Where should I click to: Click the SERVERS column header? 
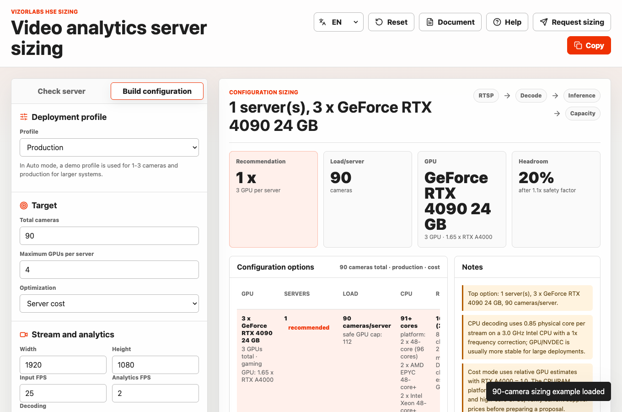point(297,294)
